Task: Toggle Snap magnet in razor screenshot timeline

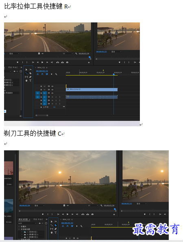Action: click(x=68, y=226)
